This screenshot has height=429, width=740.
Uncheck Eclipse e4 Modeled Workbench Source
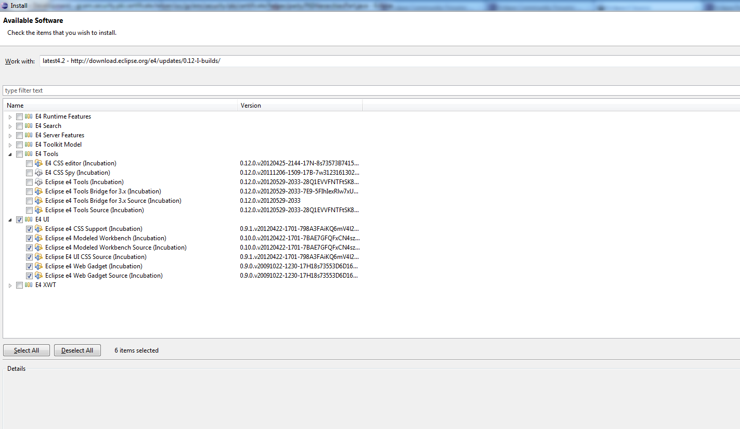(29, 248)
